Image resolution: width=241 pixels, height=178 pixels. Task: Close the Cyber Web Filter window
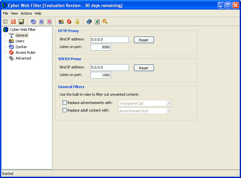coord(236,5)
